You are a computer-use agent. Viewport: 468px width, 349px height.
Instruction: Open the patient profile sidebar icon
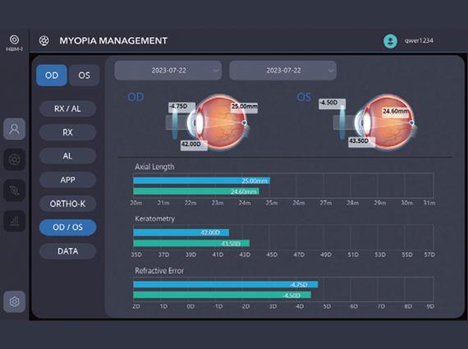click(x=14, y=129)
